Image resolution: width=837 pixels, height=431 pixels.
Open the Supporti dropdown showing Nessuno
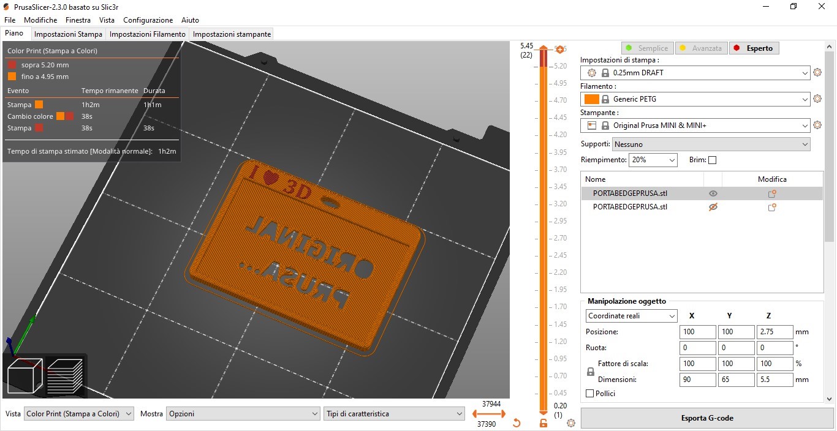click(711, 144)
